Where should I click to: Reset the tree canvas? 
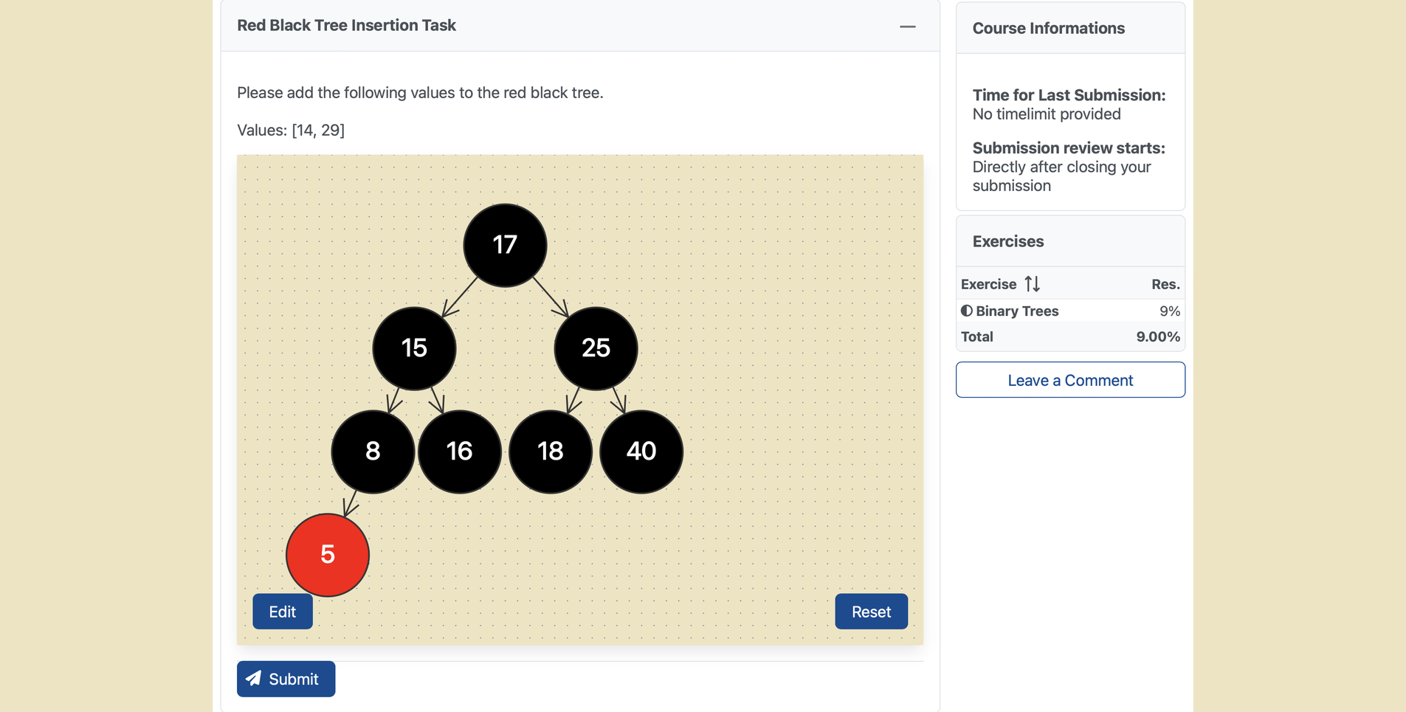point(872,612)
